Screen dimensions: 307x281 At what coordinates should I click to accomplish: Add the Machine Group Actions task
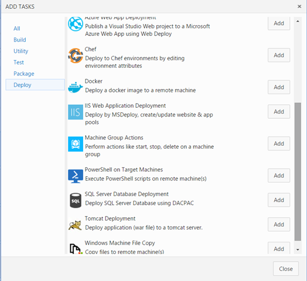point(279,143)
